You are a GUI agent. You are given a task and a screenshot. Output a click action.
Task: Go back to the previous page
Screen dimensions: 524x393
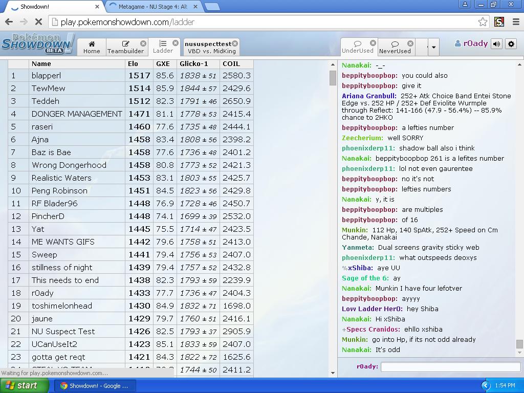coord(9,22)
